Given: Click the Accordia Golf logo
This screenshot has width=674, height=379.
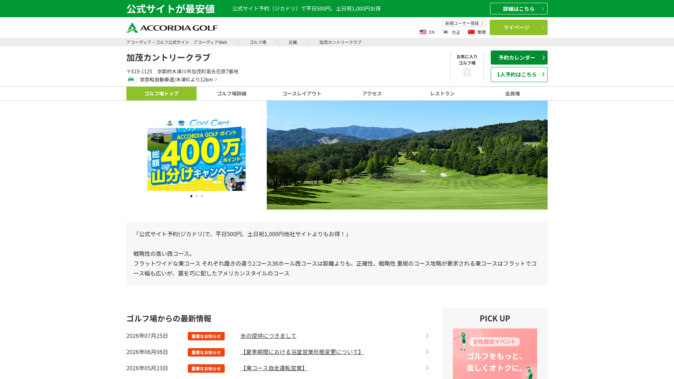Looking at the screenshot, I should click(x=172, y=28).
